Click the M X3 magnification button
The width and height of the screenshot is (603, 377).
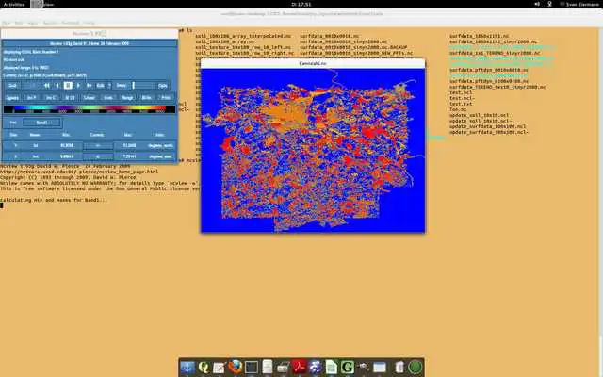(x=70, y=98)
